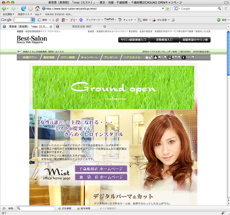This screenshot has width=230, height=215.
Task: Click the 掲載希望のサロン様 button
Action: (195, 40)
